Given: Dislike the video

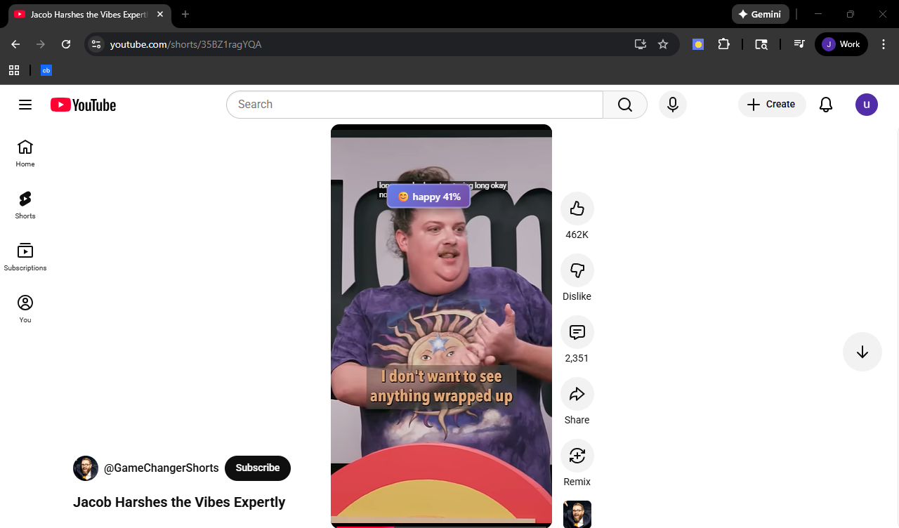Looking at the screenshot, I should click(x=577, y=270).
